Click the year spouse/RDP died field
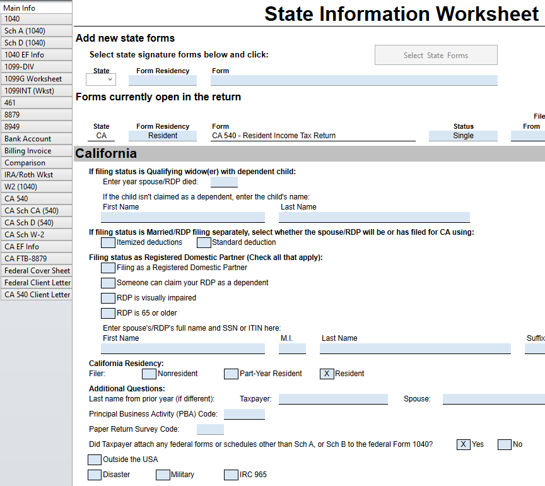Viewport: 545px width, 486px height. click(224, 182)
